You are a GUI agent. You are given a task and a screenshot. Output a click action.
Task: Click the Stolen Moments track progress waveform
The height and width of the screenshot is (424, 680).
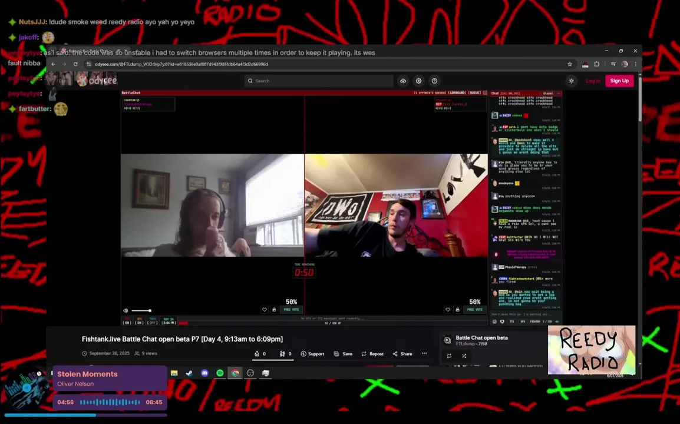pyautogui.click(x=110, y=402)
